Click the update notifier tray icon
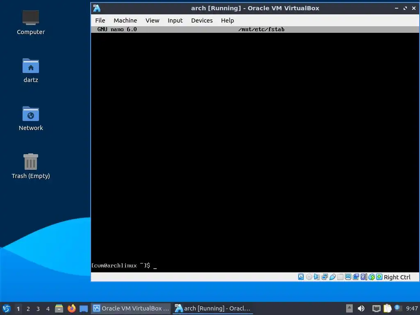This screenshot has height=315, width=420. [398, 308]
